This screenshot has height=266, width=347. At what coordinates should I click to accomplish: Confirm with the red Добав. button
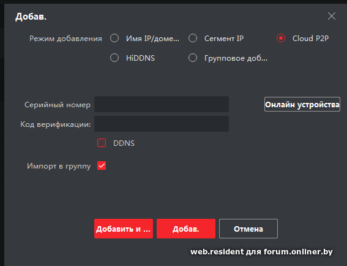tap(186, 229)
